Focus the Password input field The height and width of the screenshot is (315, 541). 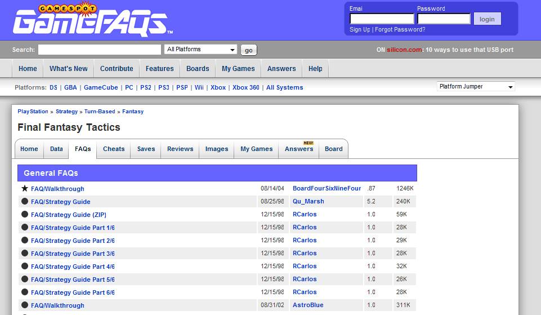tap(444, 19)
